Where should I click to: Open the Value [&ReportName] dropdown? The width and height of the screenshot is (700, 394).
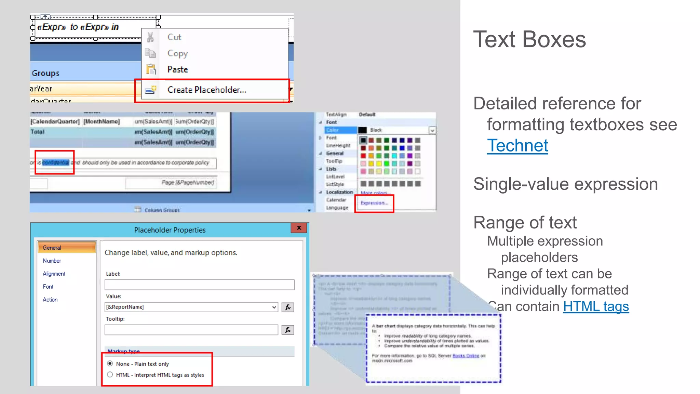[x=274, y=307]
